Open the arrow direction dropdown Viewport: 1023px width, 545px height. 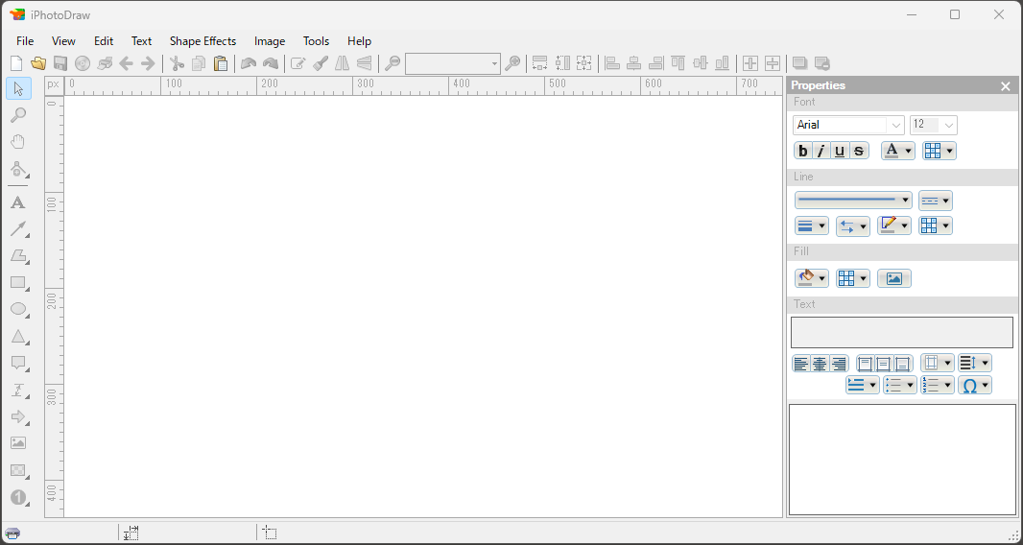pyautogui.click(x=853, y=225)
